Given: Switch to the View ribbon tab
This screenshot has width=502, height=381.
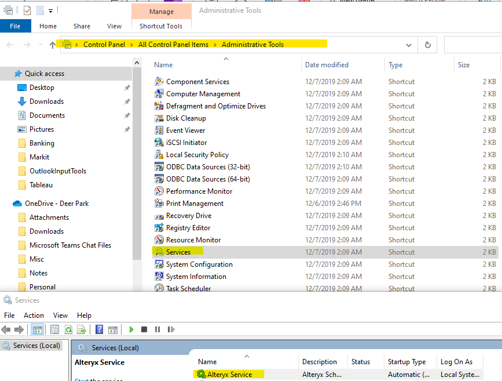Looking at the screenshot, I should point(114,26).
